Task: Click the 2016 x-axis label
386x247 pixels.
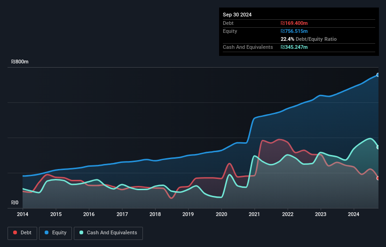Action: [x=89, y=214]
